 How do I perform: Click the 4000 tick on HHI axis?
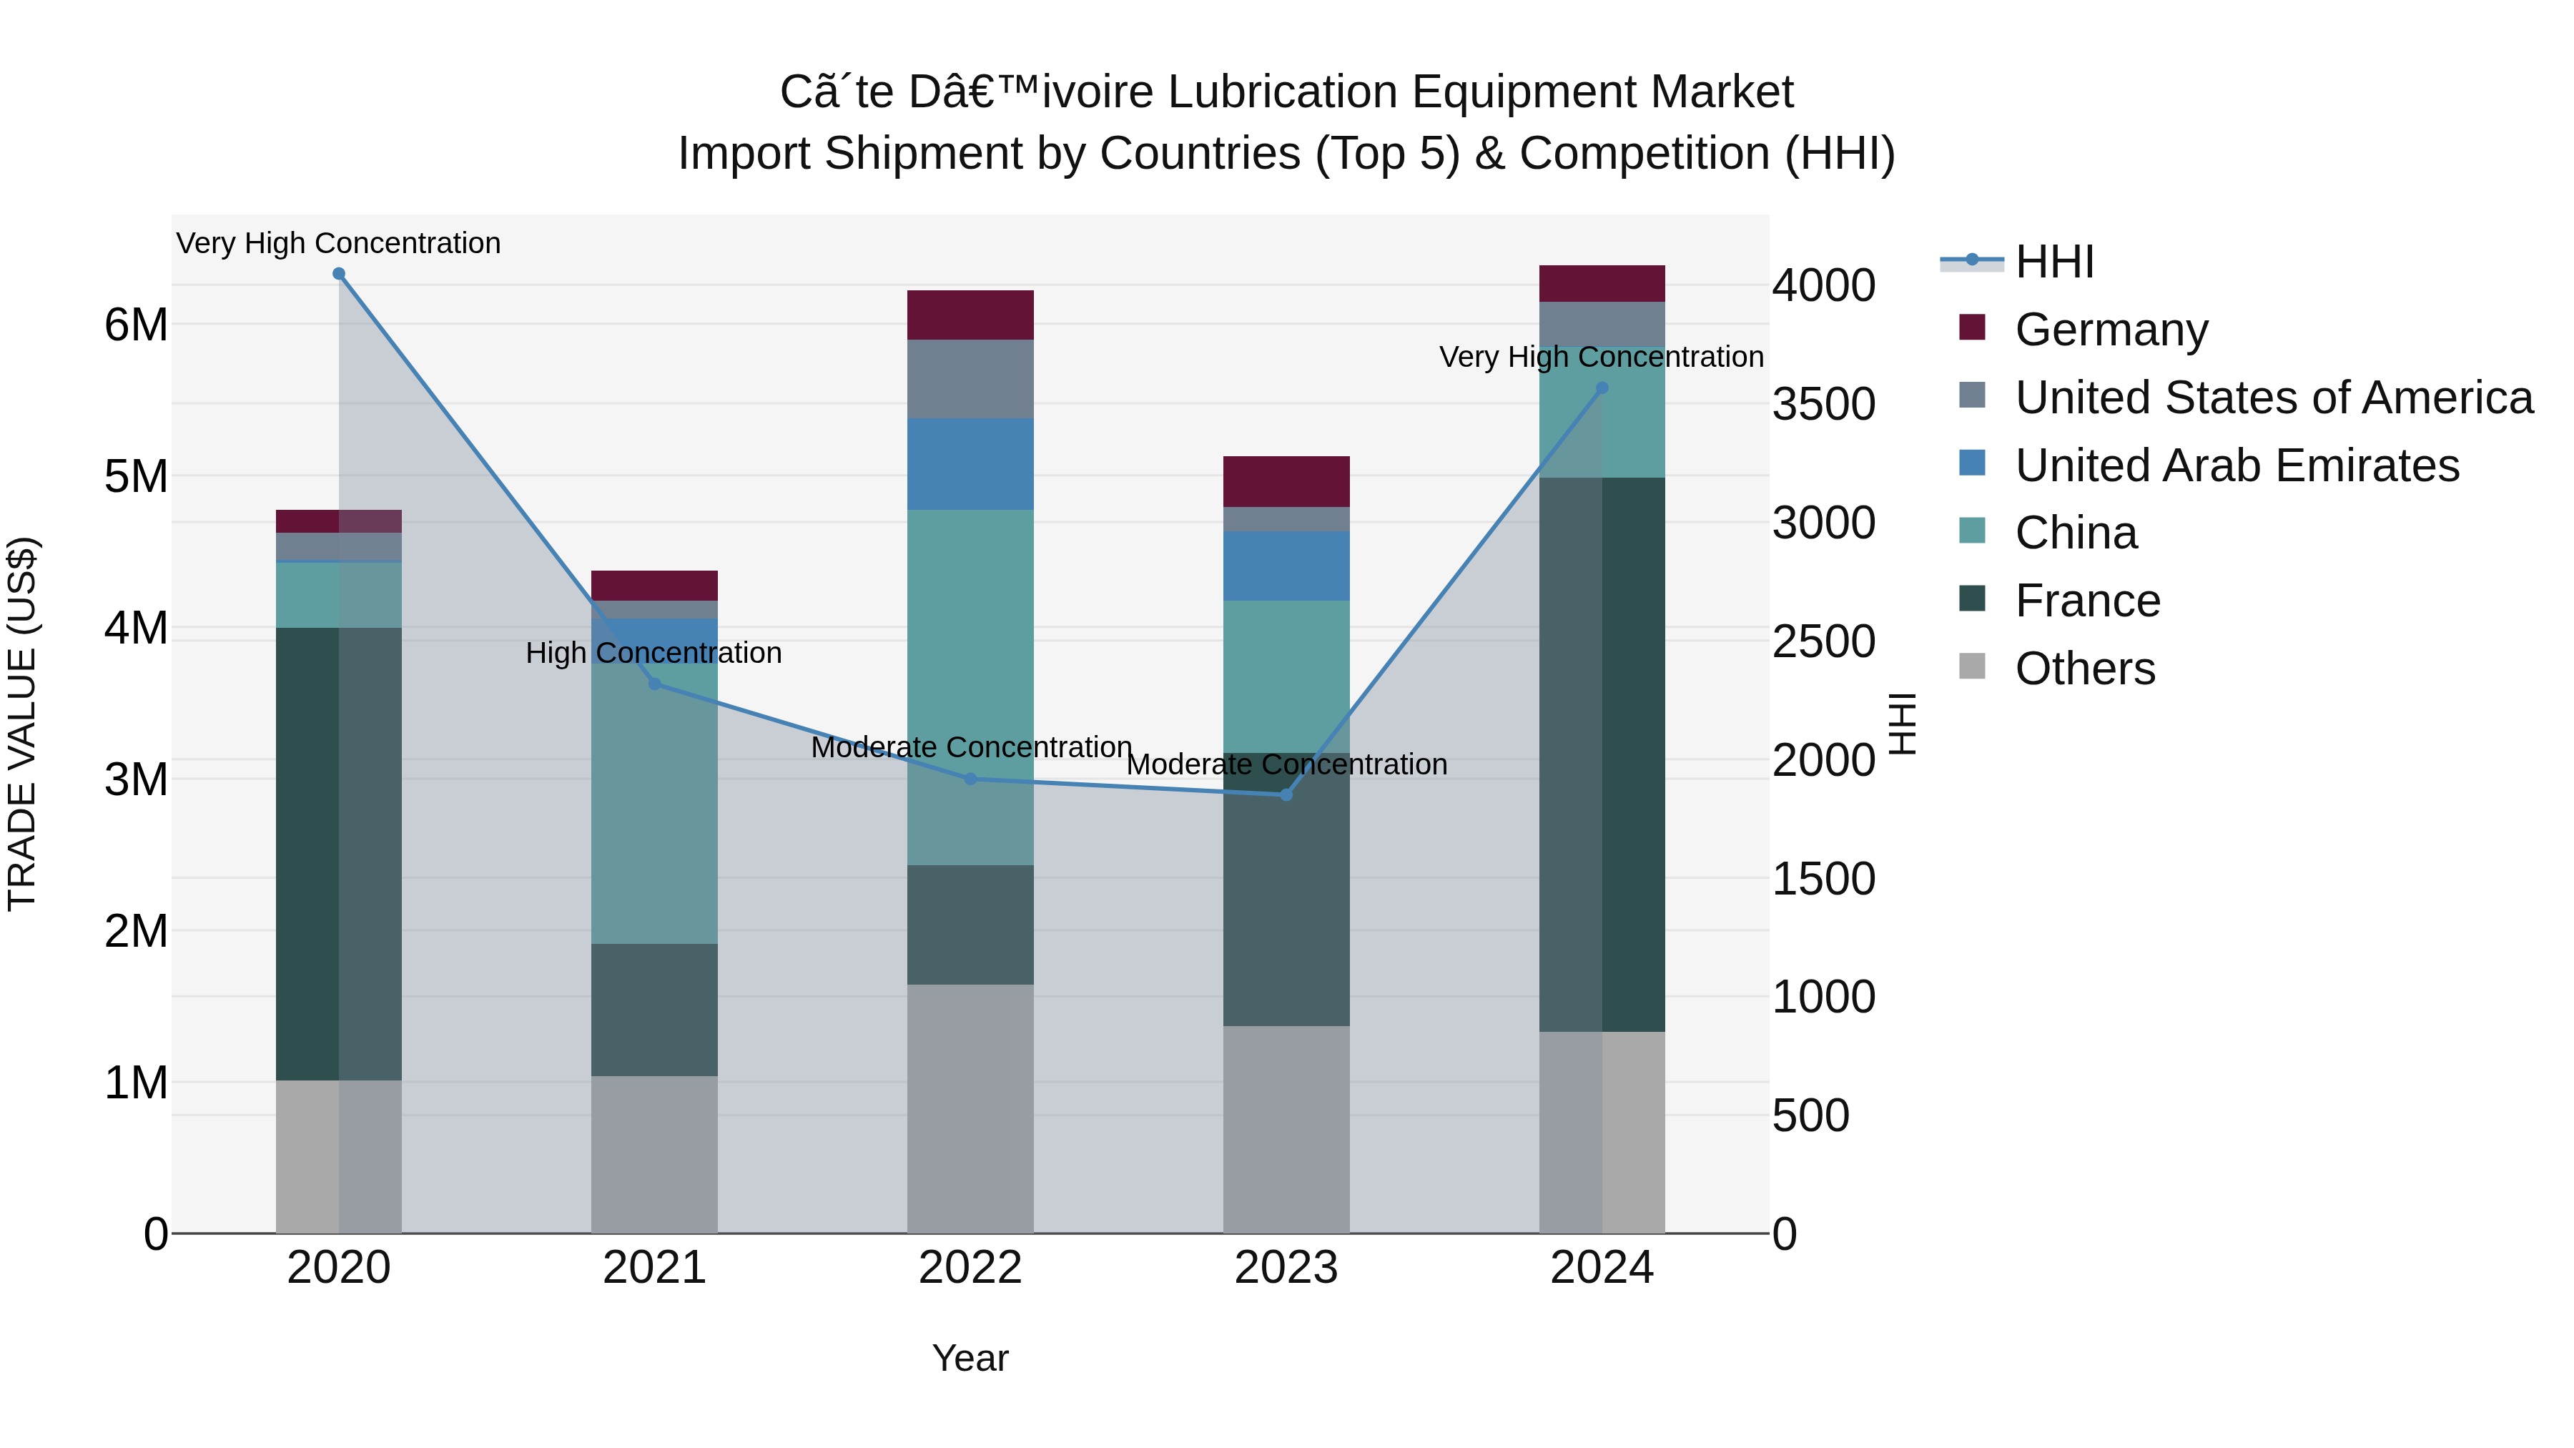[x=1825, y=286]
